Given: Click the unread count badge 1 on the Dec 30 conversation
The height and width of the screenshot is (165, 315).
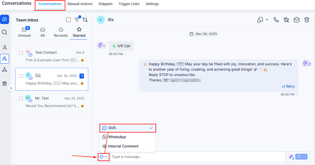Looking at the screenshot, I should coord(81,76).
